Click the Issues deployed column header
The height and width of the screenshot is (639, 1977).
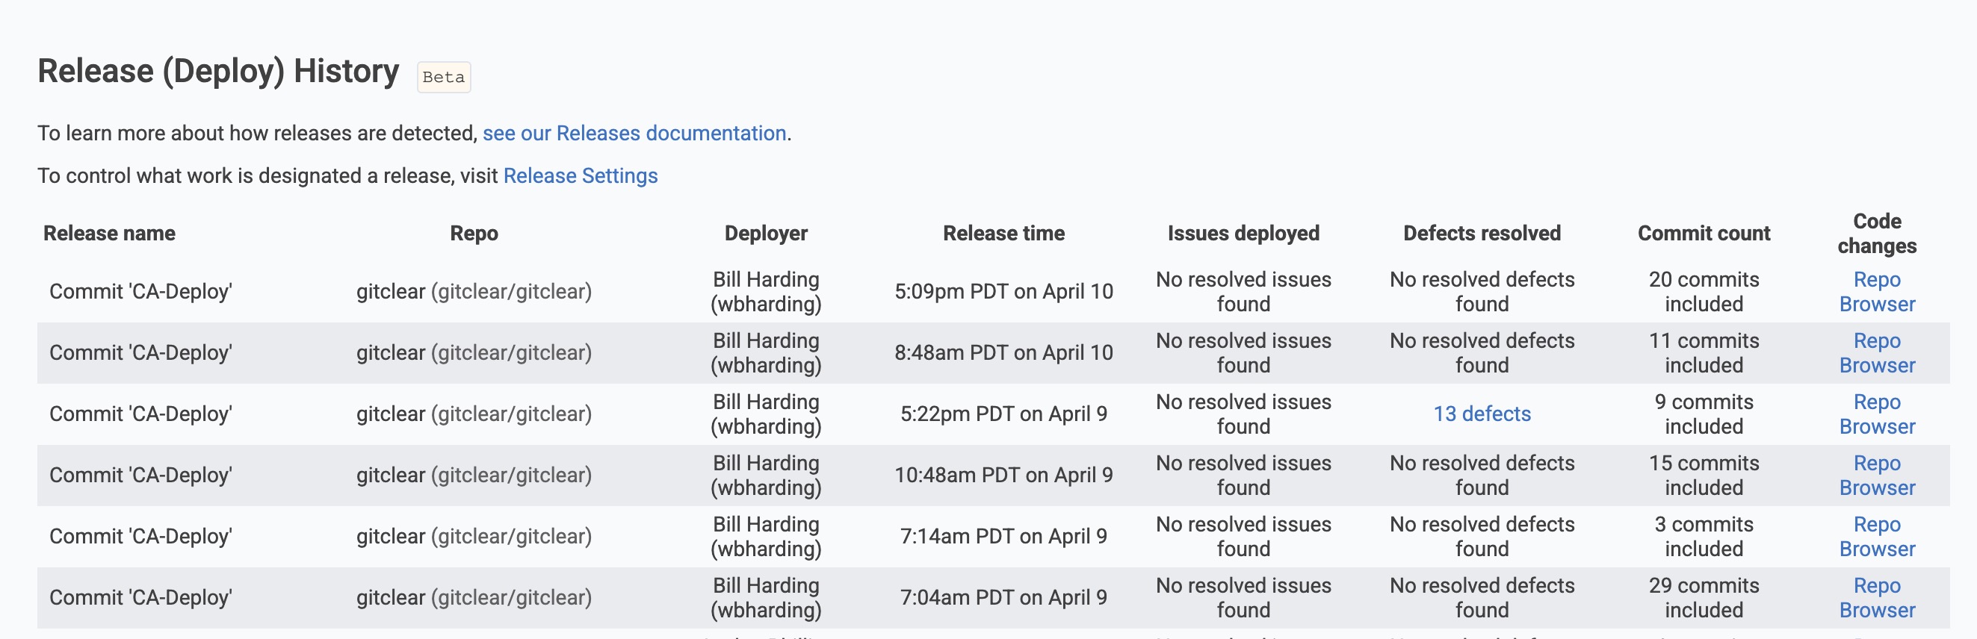coord(1243,233)
